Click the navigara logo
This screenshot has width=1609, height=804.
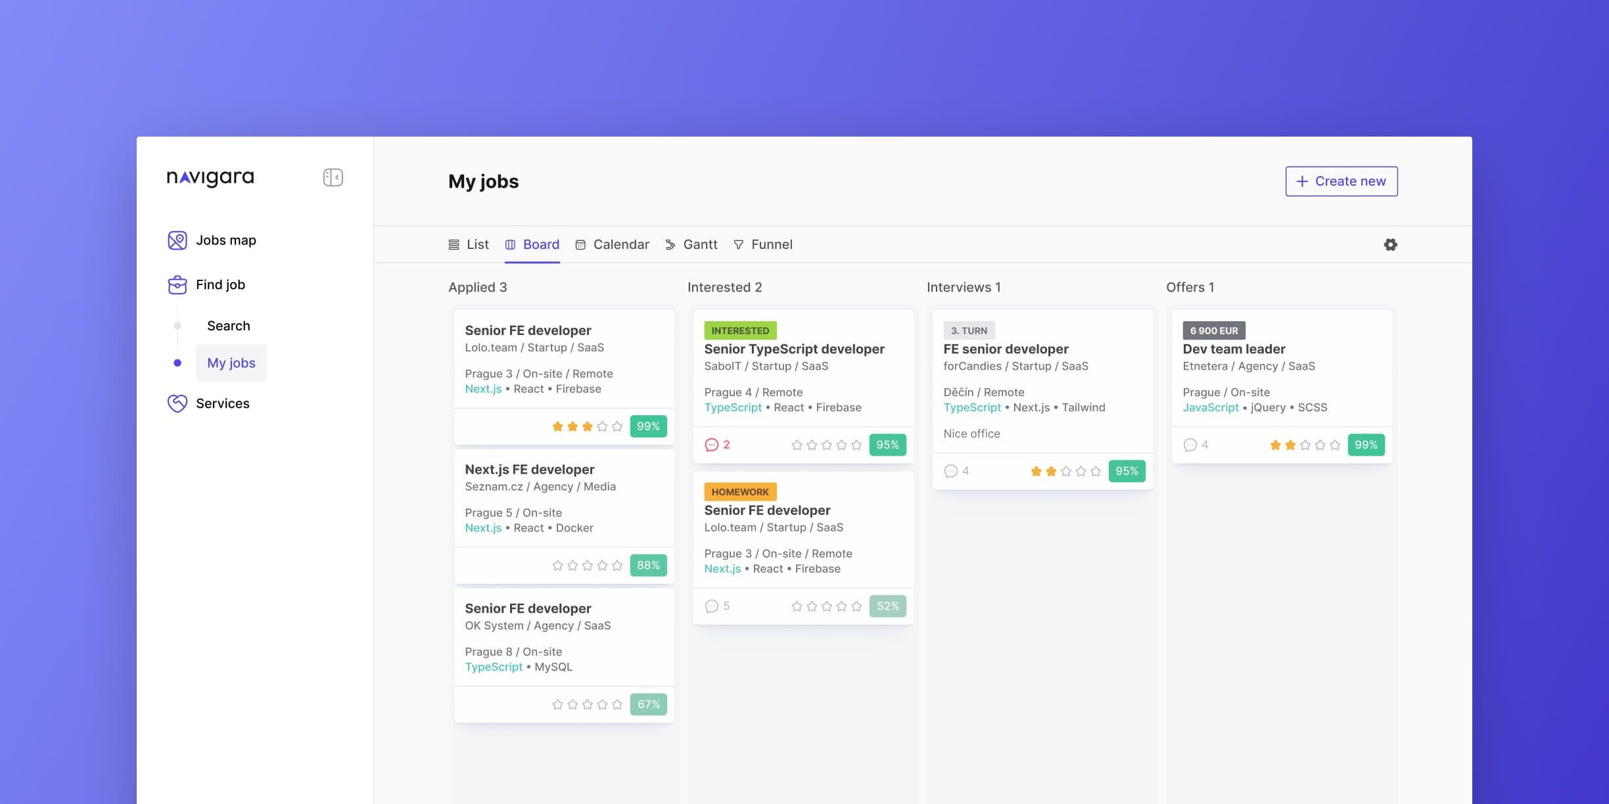tap(210, 177)
